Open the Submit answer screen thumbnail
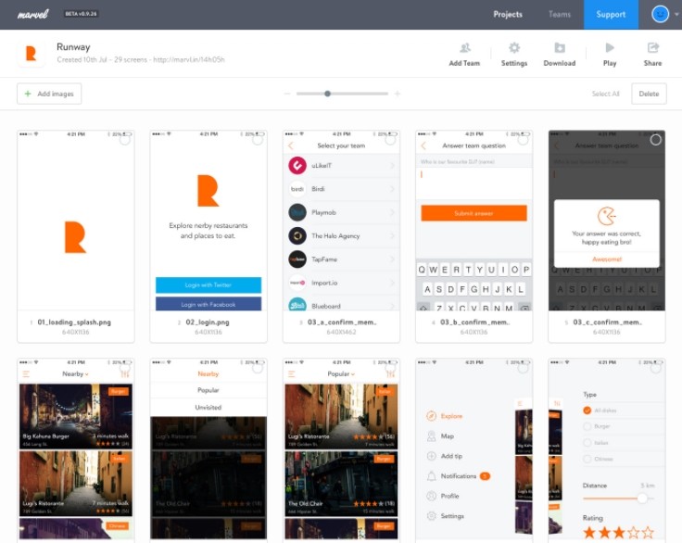This screenshot has height=543, width=682. [474, 221]
